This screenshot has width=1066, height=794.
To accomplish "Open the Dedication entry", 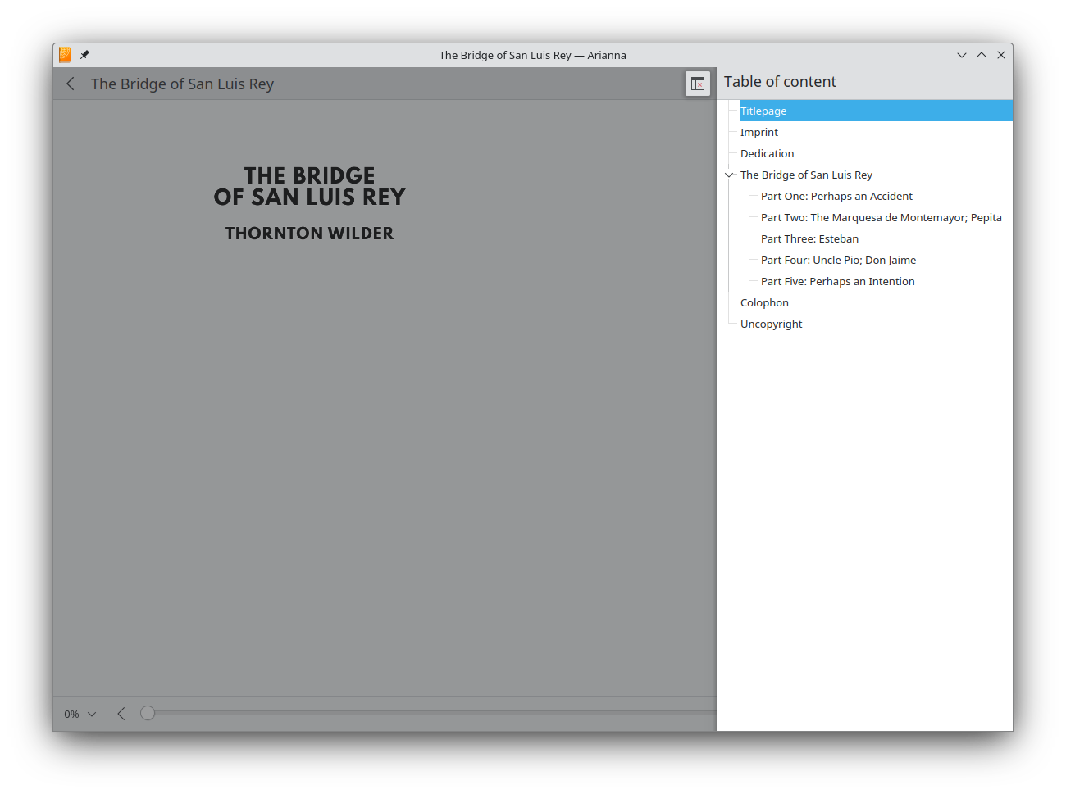I will [768, 153].
